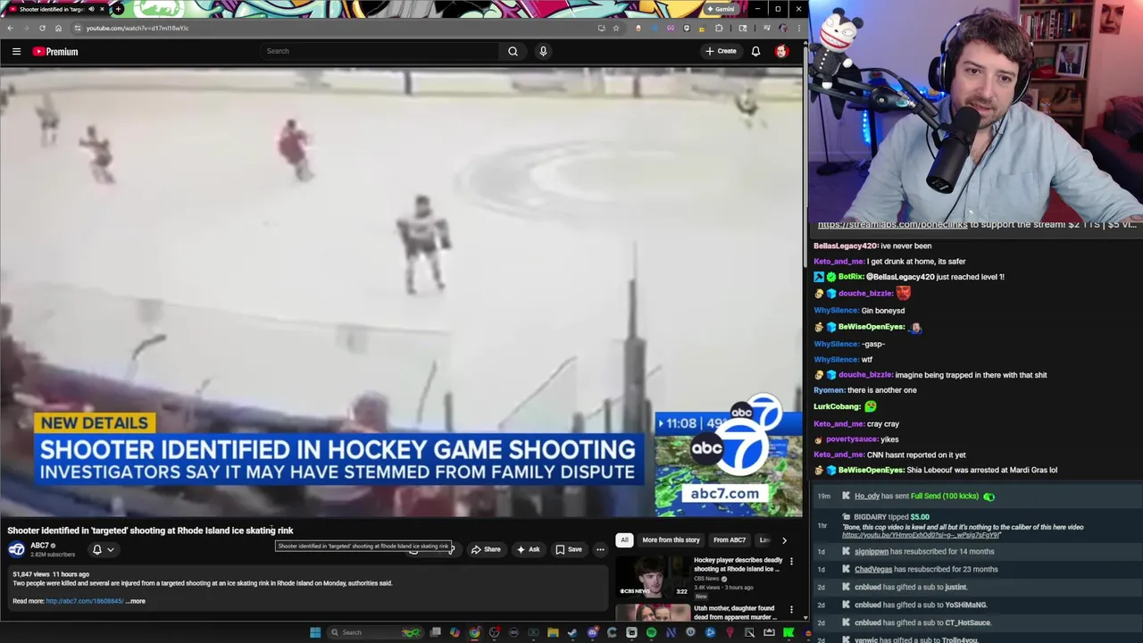Show next filter chips with arrow
1143x643 pixels.
tap(784, 540)
